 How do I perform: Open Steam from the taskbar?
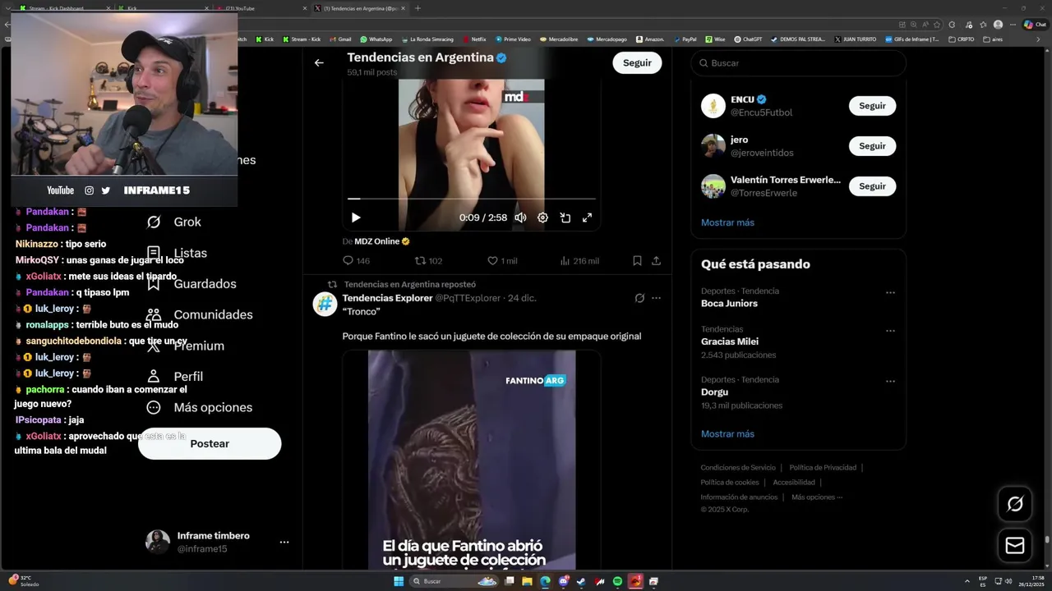[x=581, y=581]
